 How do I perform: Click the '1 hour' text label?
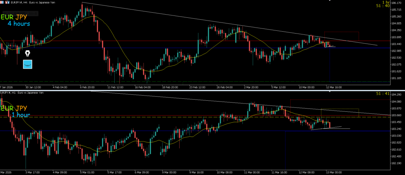pyautogui.click(x=21, y=115)
